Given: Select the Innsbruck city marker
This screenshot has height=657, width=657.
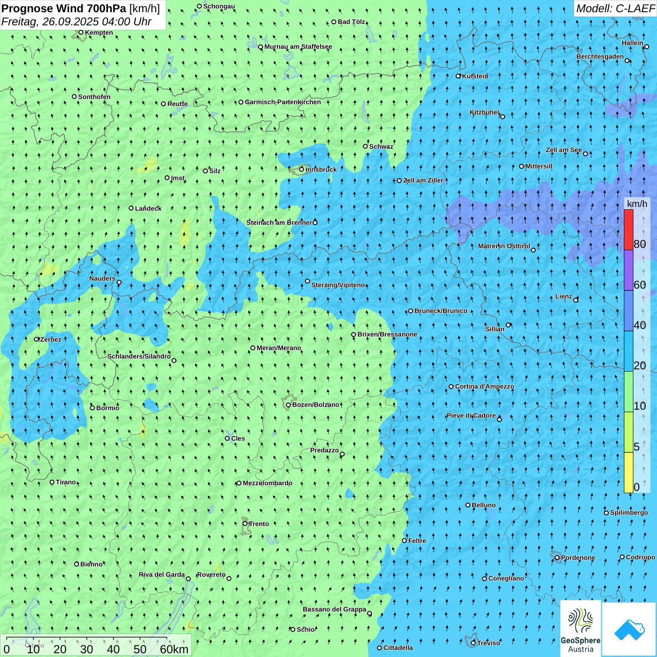Looking at the screenshot, I should (302, 169).
